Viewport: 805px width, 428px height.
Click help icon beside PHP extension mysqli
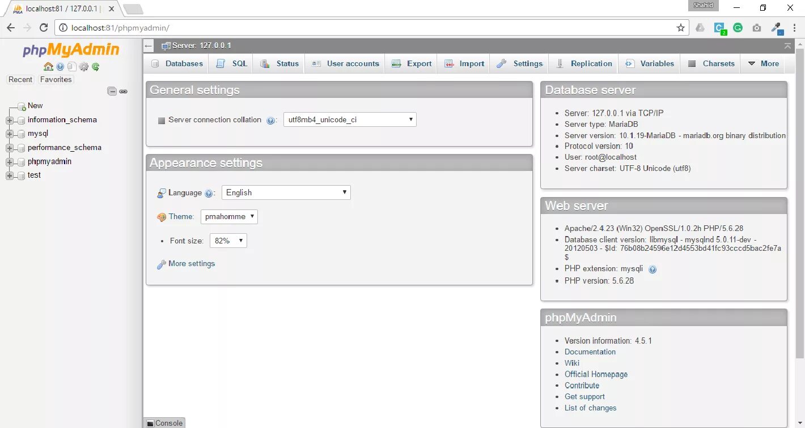click(653, 269)
